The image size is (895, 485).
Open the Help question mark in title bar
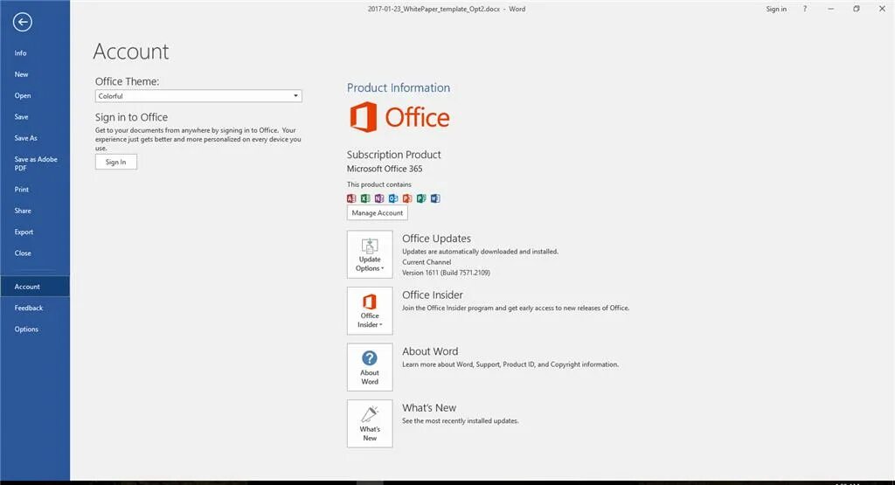point(805,9)
